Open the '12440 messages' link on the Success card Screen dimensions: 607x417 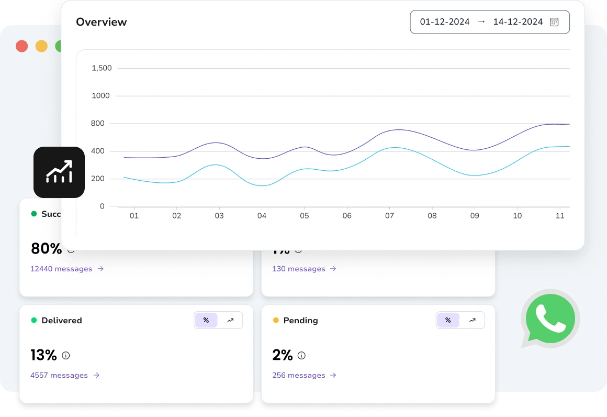click(62, 269)
